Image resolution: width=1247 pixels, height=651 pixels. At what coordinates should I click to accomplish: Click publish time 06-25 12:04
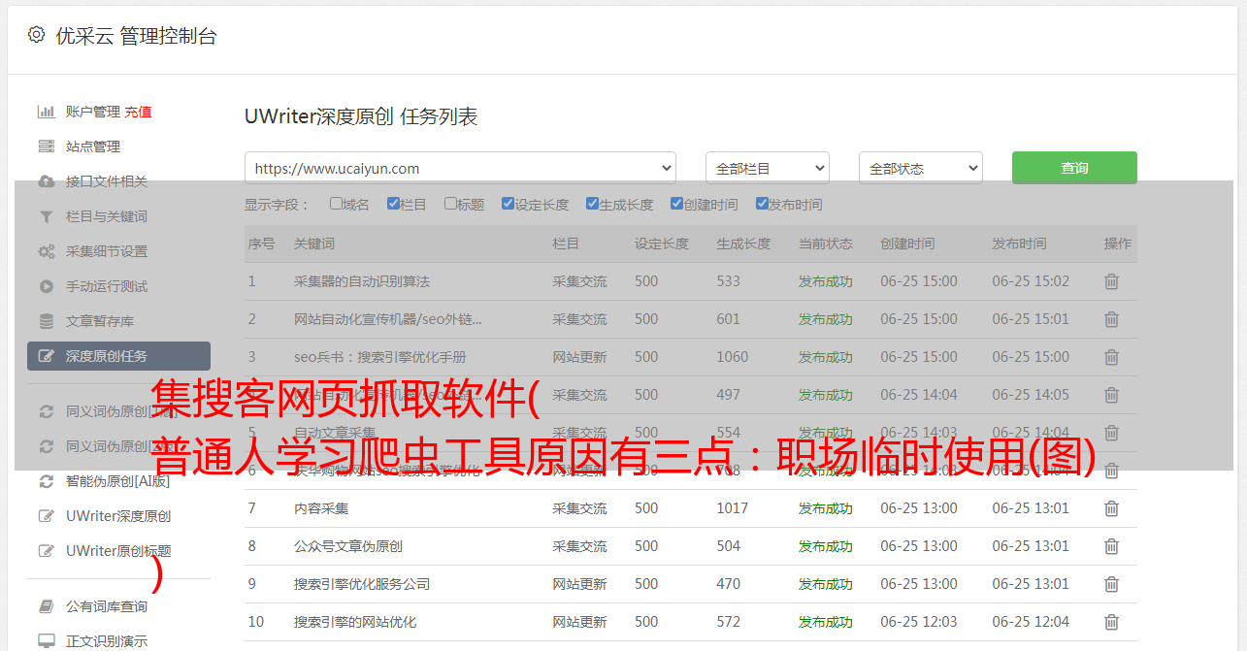pyautogui.click(x=1031, y=622)
